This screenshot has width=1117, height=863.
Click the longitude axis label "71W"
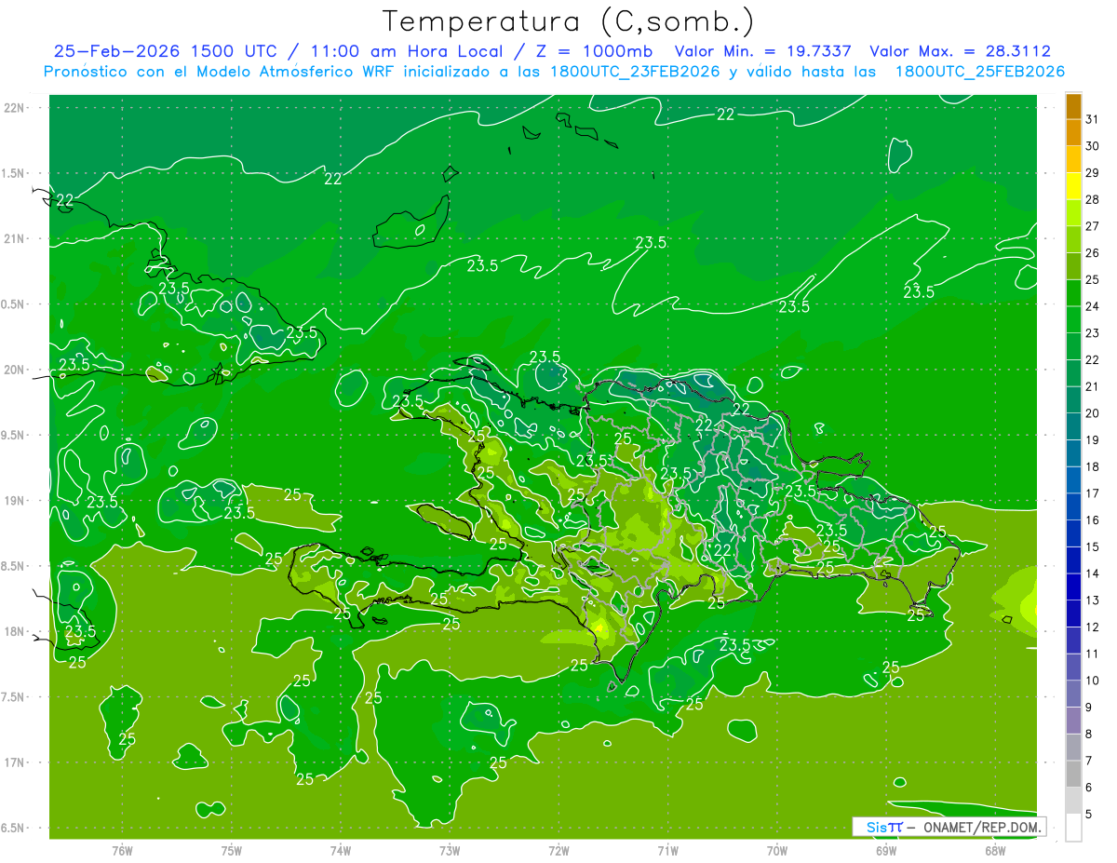click(667, 850)
